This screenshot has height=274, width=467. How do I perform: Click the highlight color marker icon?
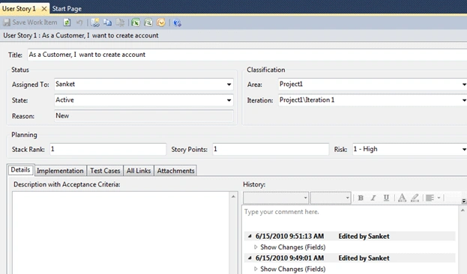point(415,198)
